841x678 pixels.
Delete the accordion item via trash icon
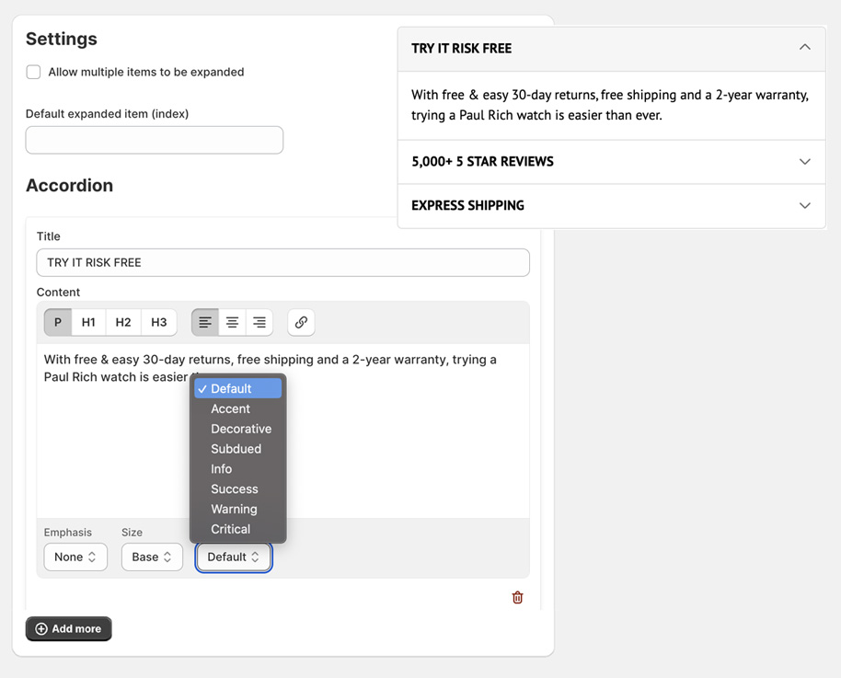(x=517, y=597)
